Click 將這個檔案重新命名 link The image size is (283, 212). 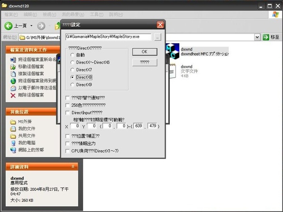37,59
